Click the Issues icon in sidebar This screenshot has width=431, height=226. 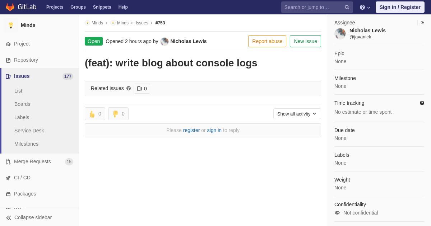click(8, 76)
